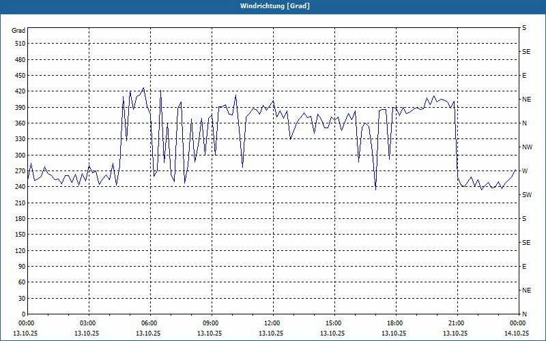Click the "Grad" axis unit label

[x=18, y=31]
